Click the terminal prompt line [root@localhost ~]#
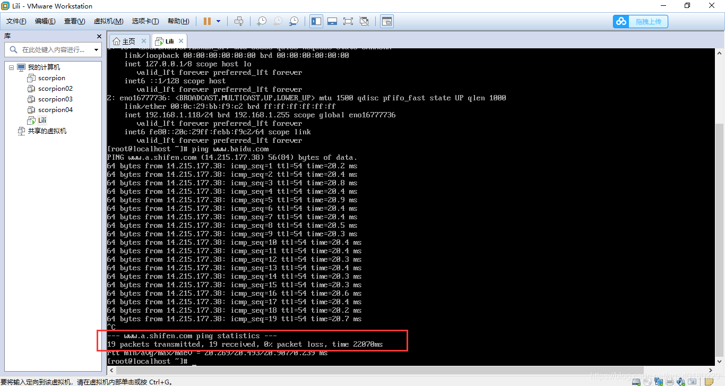Viewport: 725px width, 386px height. pos(148,361)
